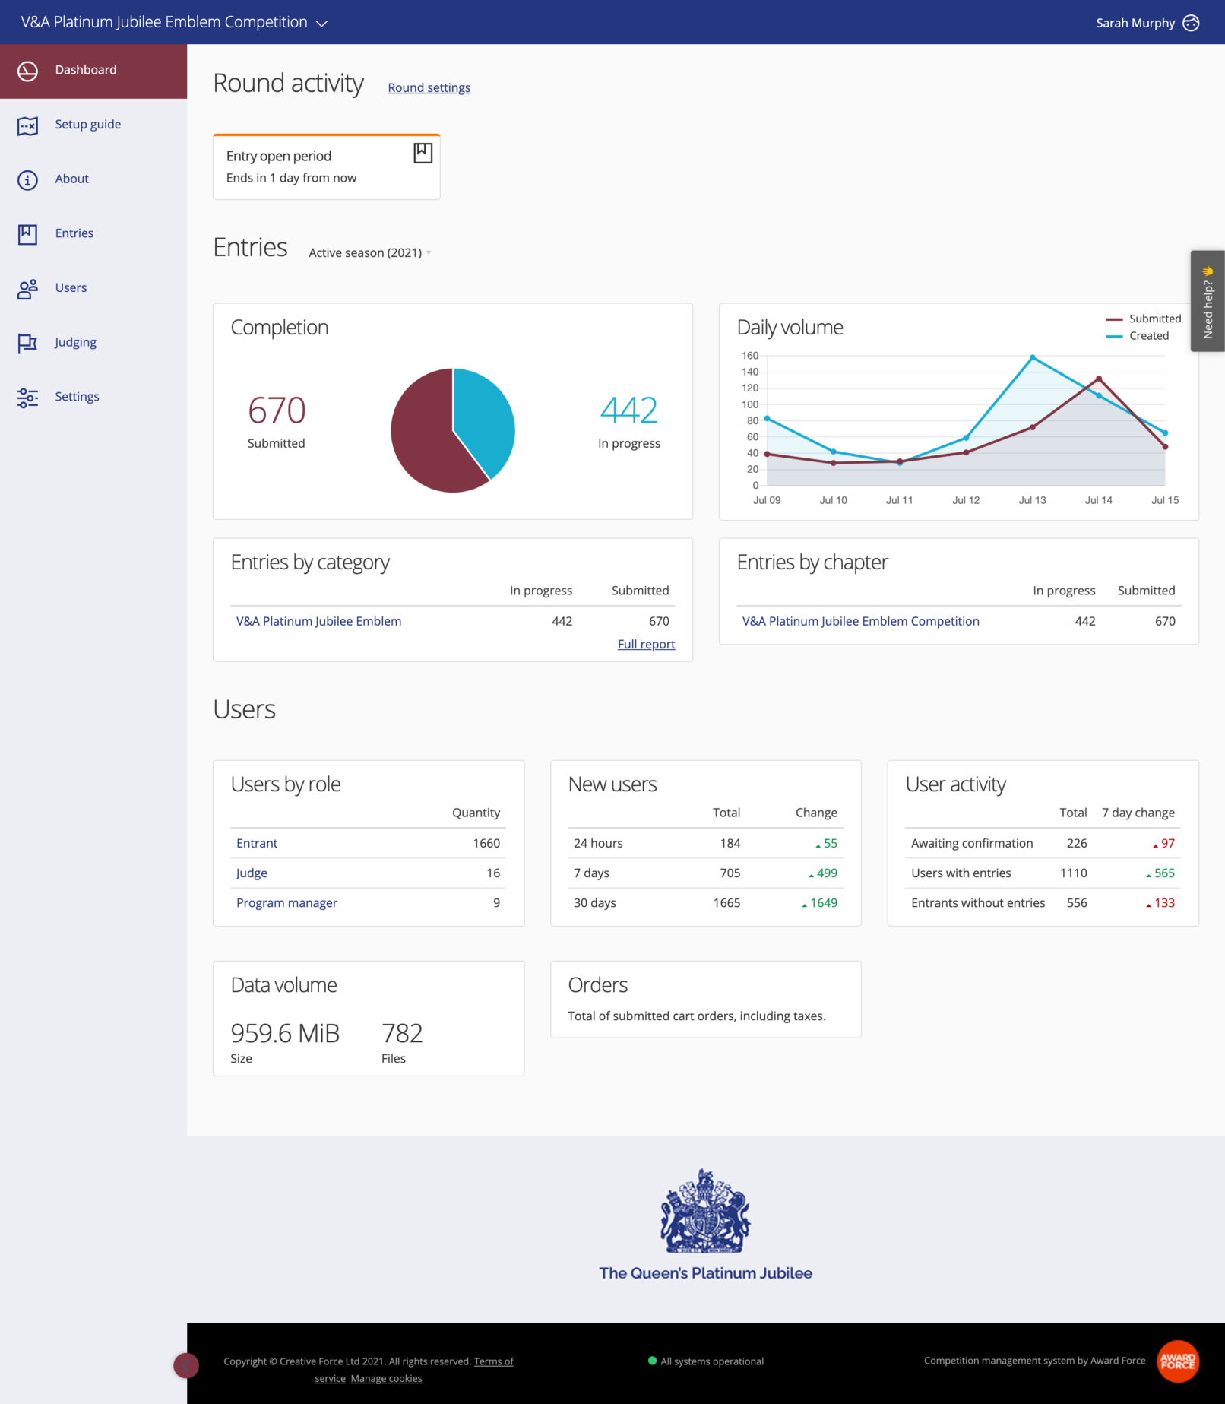Click the Program manager role link
The height and width of the screenshot is (1404, 1225).
click(286, 902)
